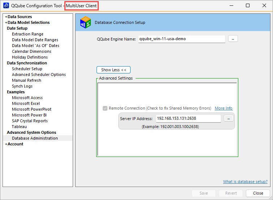Click the example IP address hint text

(170, 127)
